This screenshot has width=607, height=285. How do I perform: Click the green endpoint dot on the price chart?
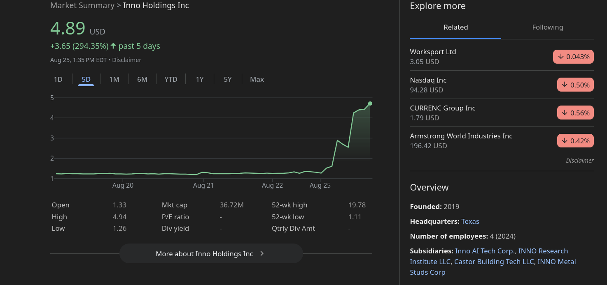click(370, 103)
